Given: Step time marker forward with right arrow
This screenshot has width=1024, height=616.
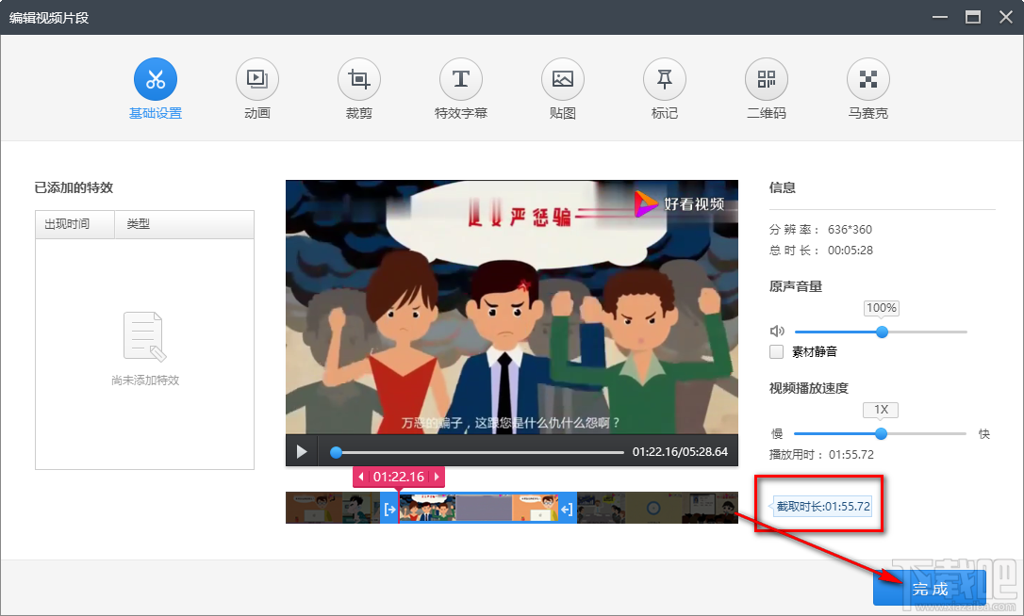Looking at the screenshot, I should tap(437, 477).
